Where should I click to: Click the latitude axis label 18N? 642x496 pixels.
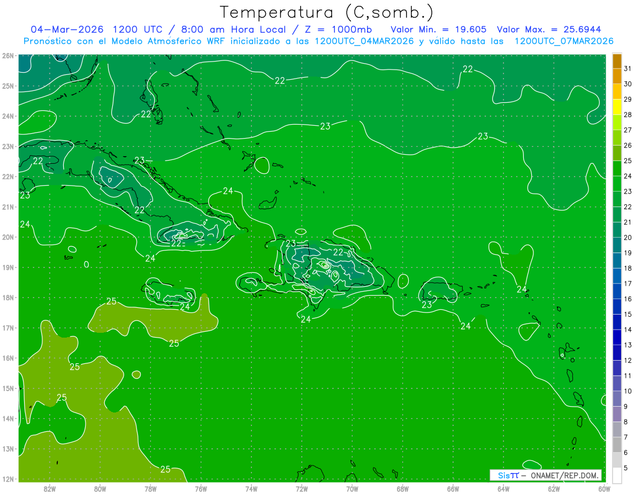pyautogui.click(x=8, y=297)
